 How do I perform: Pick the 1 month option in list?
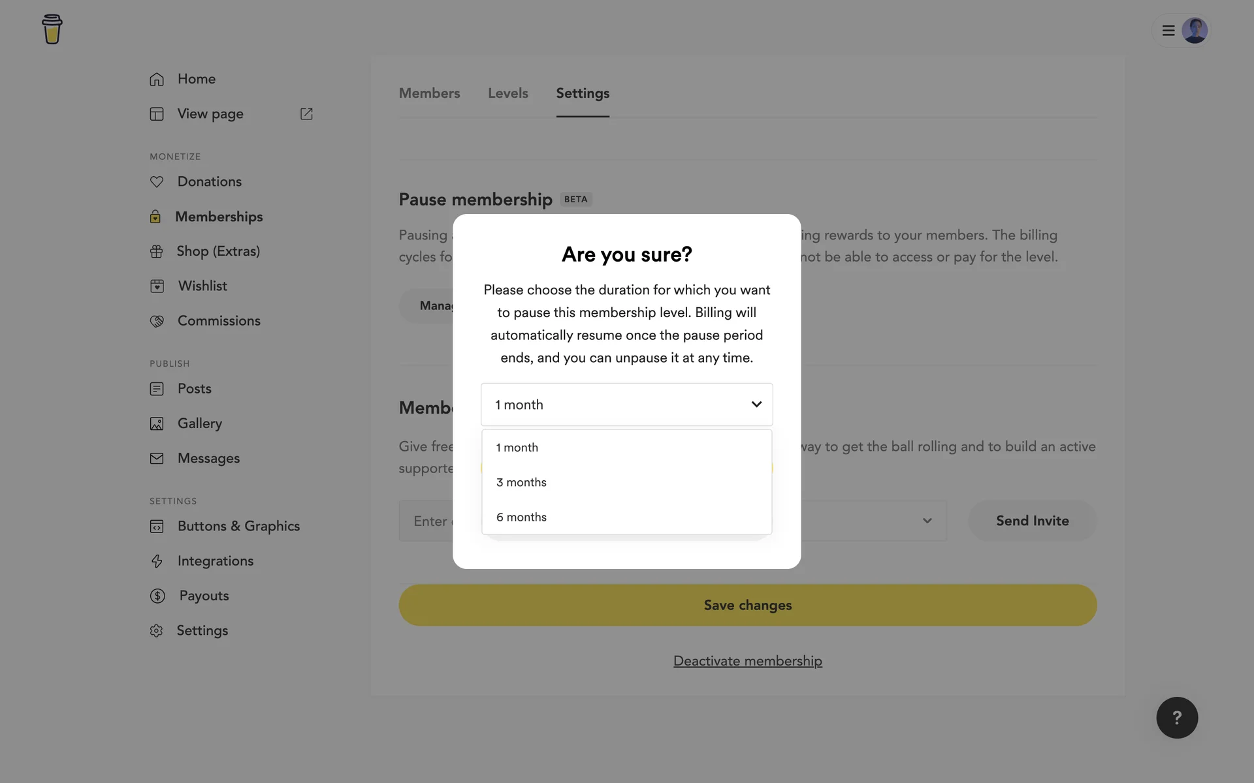coord(517,448)
